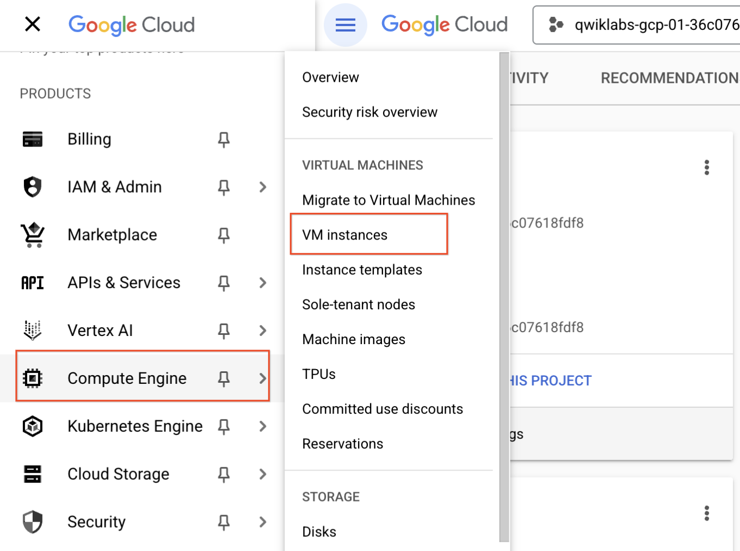740x551 pixels.
Task: Click the Cloud Storage label
Action: 118,474
